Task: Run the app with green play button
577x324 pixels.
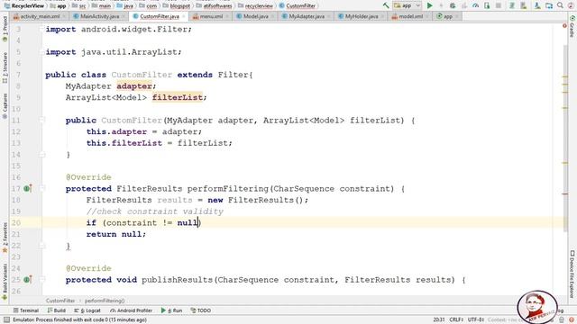Action: tap(429, 5)
